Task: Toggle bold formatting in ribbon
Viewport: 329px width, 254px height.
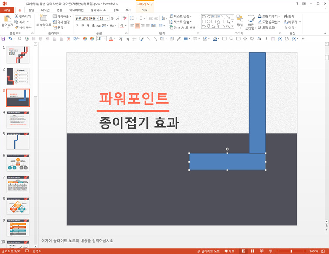Action: (77, 26)
